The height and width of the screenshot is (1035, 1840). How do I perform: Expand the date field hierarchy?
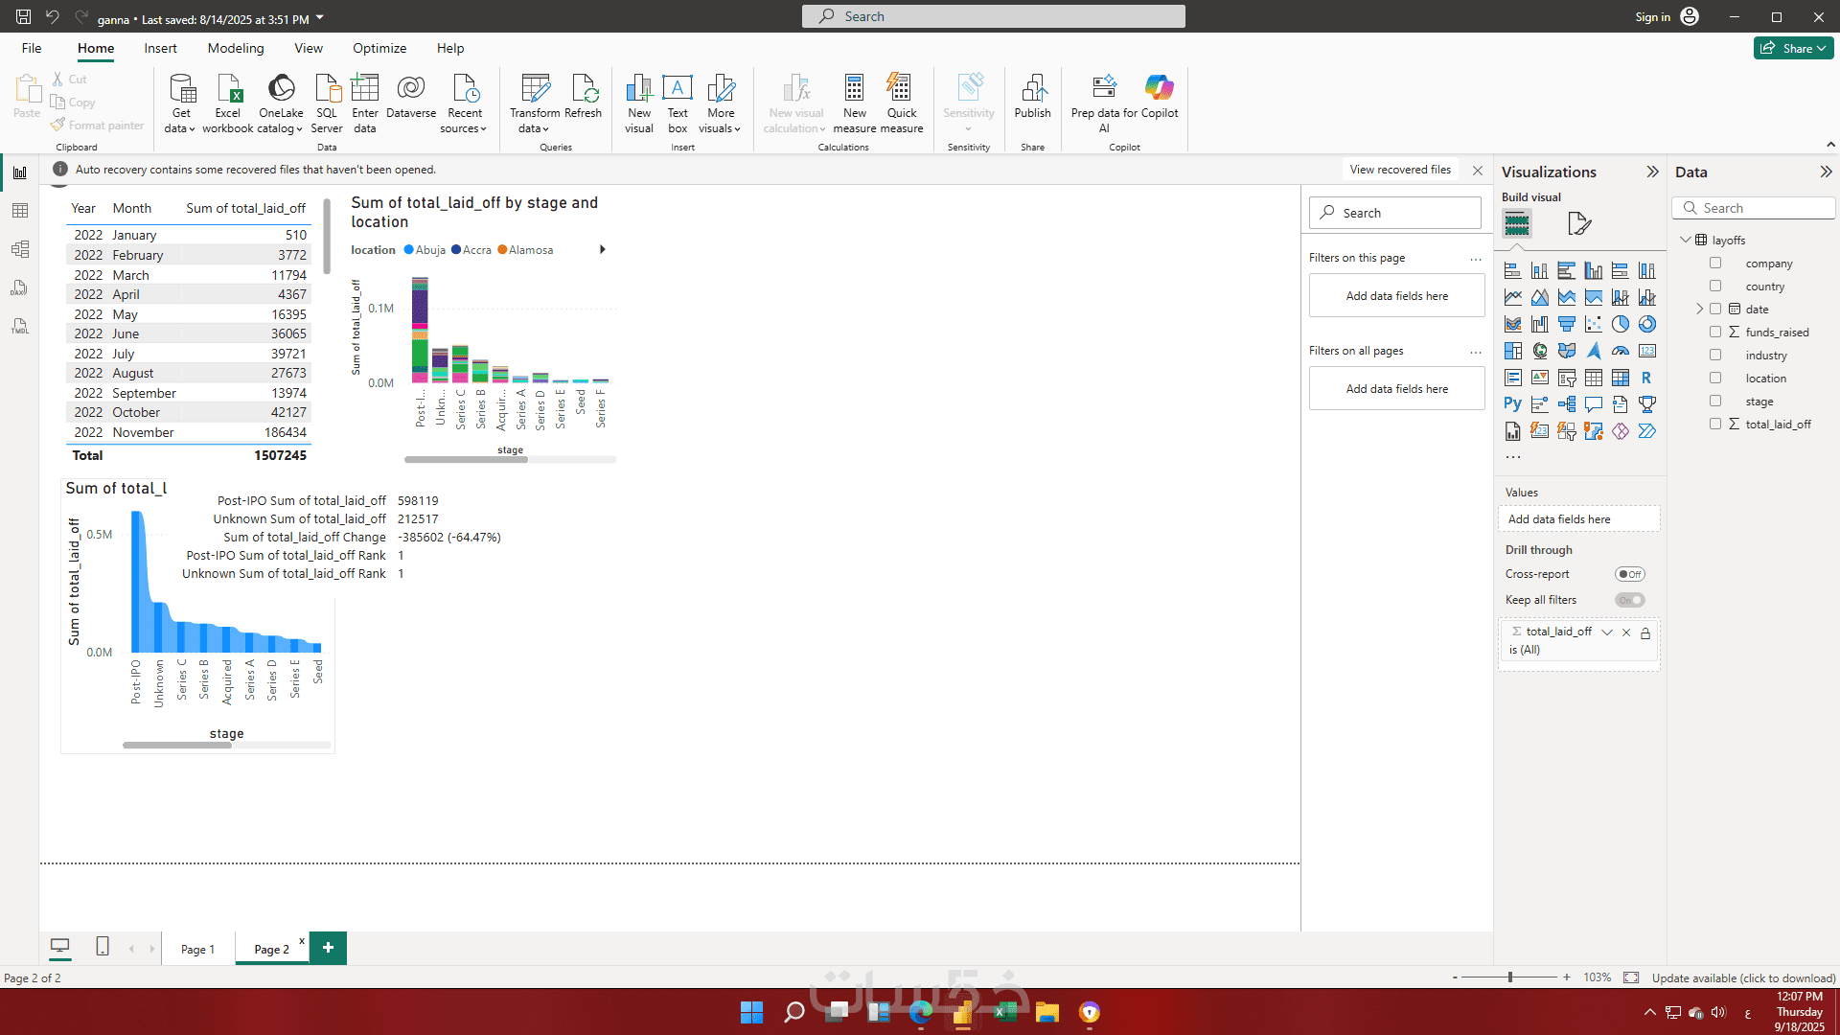pyautogui.click(x=1699, y=309)
